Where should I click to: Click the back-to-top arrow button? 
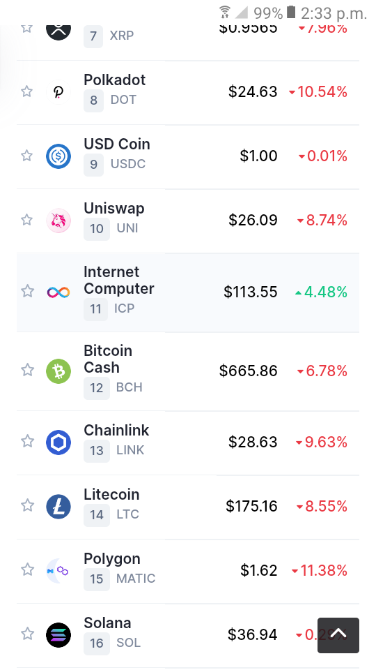[338, 635]
